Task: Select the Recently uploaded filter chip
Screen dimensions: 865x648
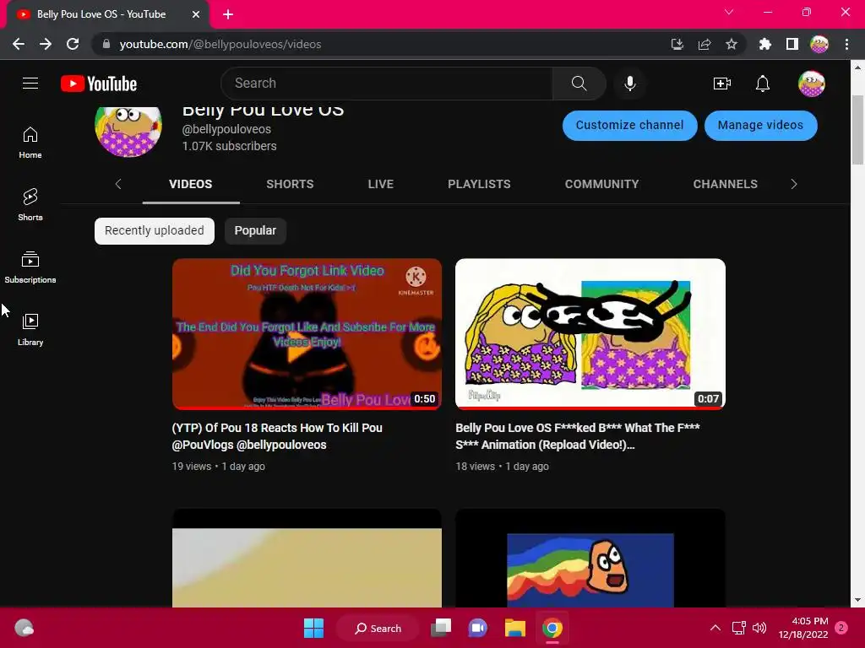Action: coord(155,230)
